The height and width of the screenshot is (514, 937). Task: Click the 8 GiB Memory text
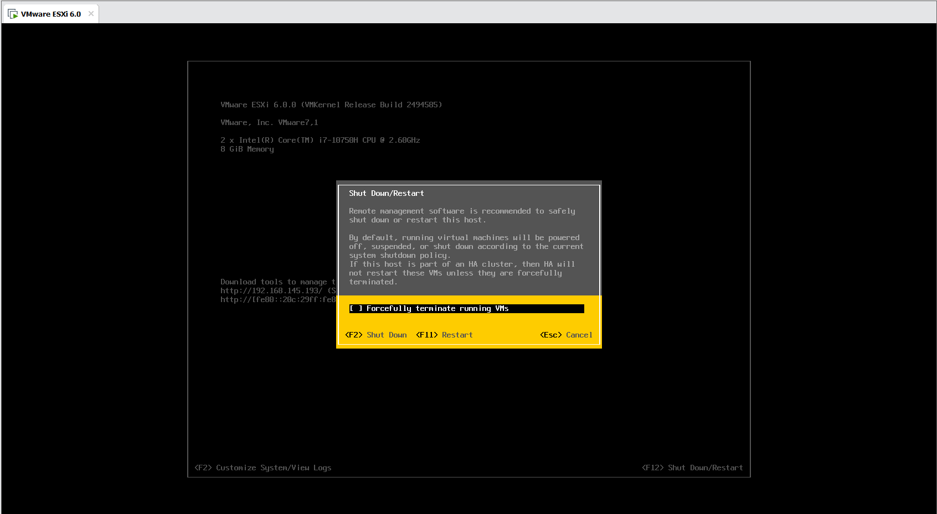[247, 149]
